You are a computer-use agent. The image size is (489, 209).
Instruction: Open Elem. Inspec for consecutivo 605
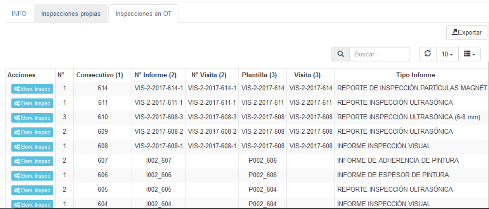pos(32,190)
